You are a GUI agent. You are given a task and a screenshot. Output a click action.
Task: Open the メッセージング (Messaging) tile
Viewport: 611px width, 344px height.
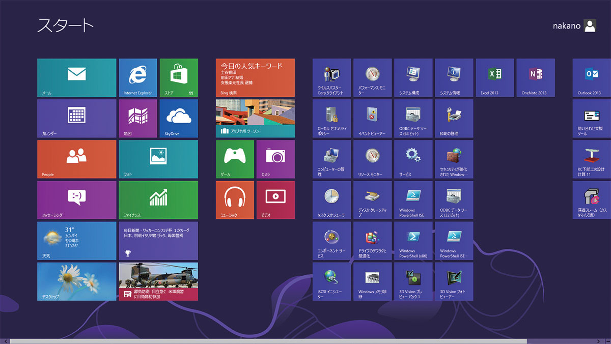[x=77, y=199]
